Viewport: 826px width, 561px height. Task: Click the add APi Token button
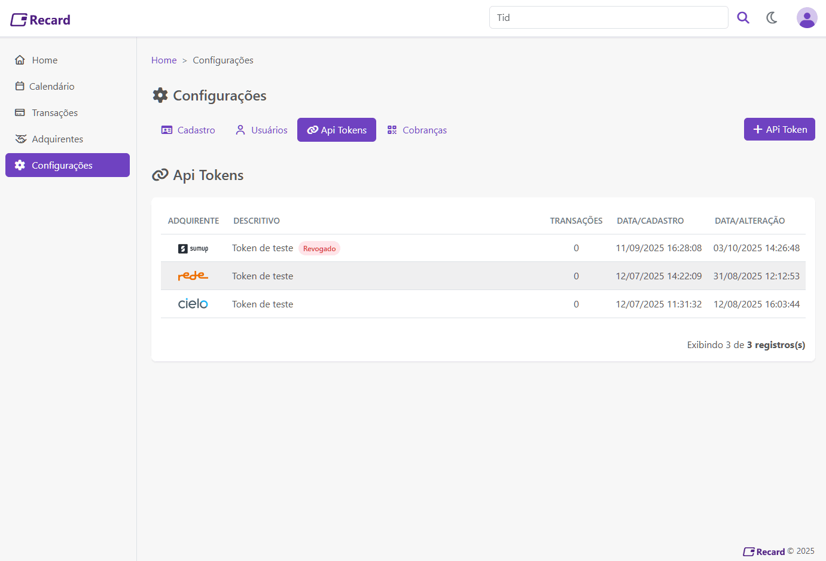[x=779, y=130]
